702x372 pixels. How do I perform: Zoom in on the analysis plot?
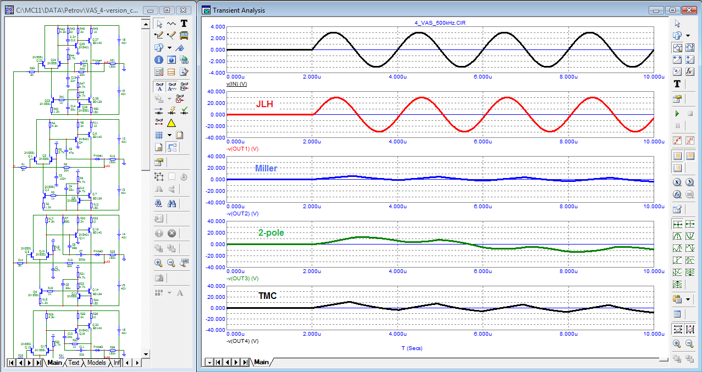pyautogui.click(x=677, y=343)
